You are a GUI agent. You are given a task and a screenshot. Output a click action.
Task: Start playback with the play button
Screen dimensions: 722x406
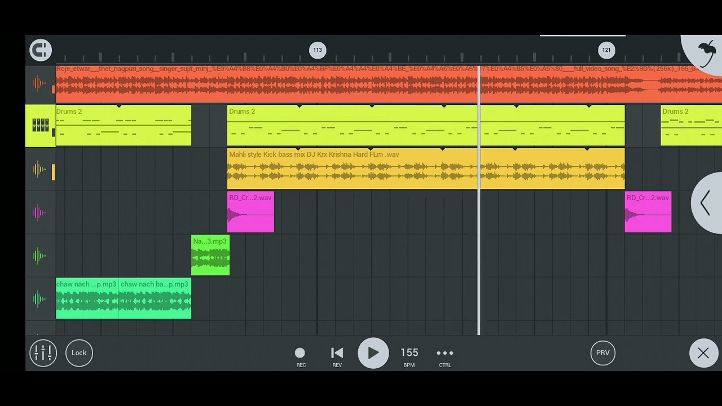373,353
